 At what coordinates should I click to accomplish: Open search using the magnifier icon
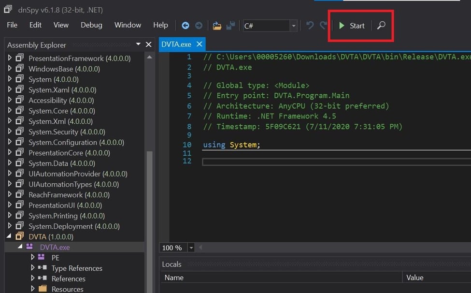pyautogui.click(x=381, y=25)
